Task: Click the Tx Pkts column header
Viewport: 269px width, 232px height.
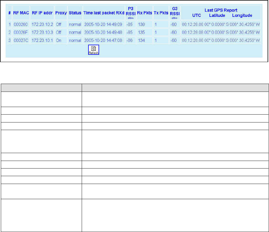Action: click(161, 13)
